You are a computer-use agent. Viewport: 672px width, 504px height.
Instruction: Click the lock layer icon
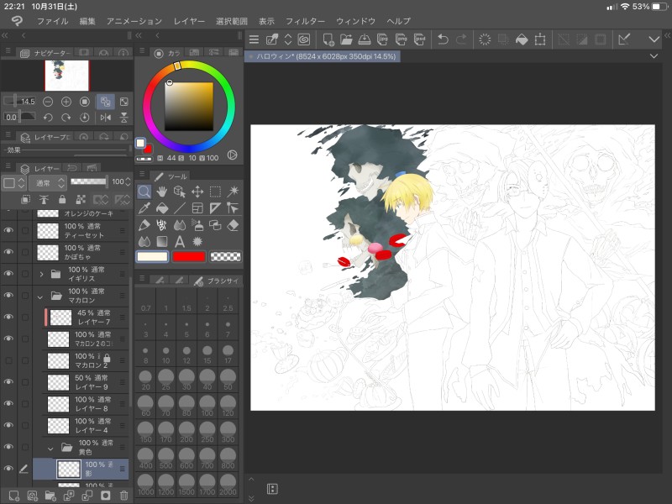(62, 199)
